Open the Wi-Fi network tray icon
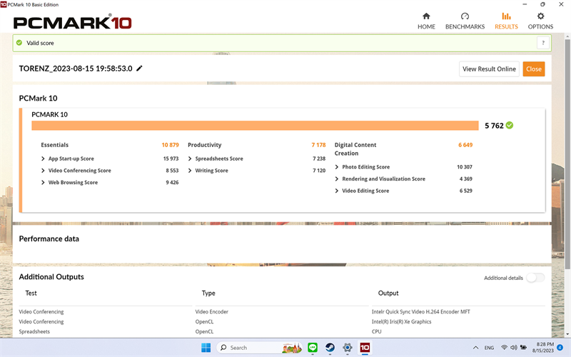Viewport: 571px width, 357px height. pyautogui.click(x=504, y=348)
